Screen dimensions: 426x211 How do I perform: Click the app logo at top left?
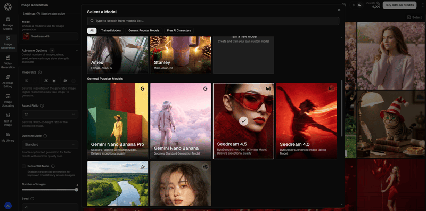8,6
